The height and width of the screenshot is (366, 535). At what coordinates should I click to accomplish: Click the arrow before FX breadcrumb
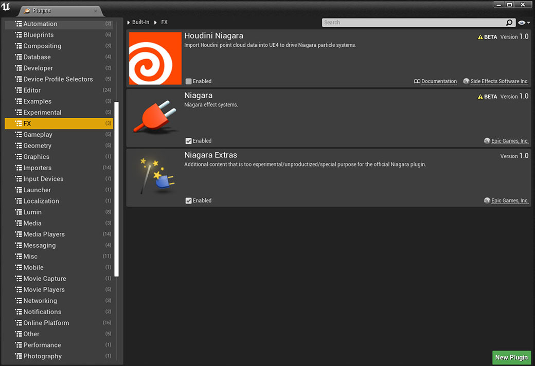[155, 23]
